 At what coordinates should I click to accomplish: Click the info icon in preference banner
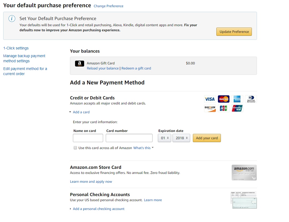(x=12, y=19)
